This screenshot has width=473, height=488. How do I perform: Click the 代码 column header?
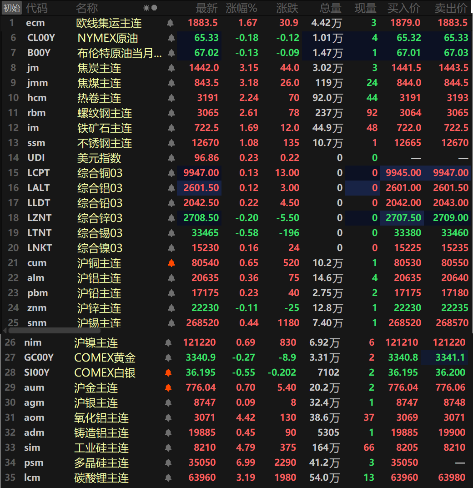click(x=36, y=8)
